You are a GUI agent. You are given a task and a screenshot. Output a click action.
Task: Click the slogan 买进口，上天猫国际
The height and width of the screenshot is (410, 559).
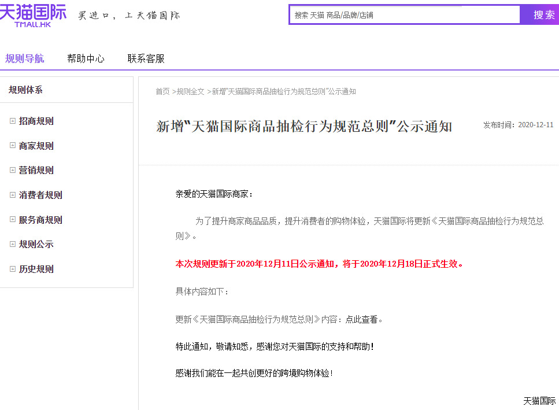pyautogui.click(x=129, y=16)
